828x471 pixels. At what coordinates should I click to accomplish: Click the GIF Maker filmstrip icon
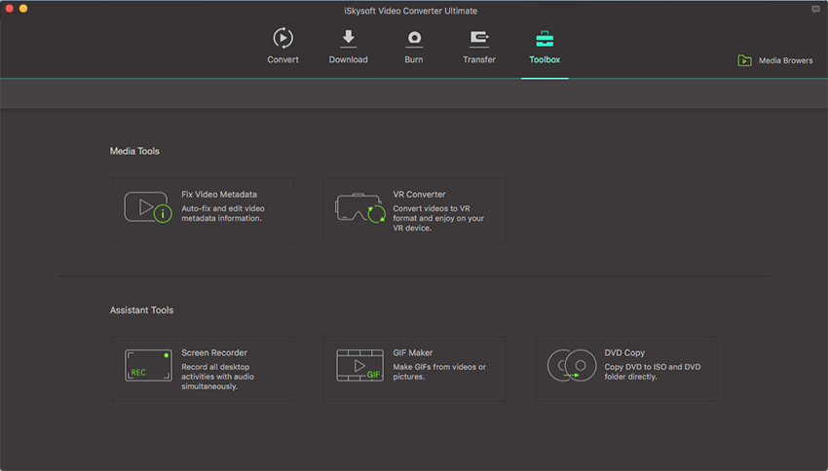pyautogui.click(x=359, y=366)
